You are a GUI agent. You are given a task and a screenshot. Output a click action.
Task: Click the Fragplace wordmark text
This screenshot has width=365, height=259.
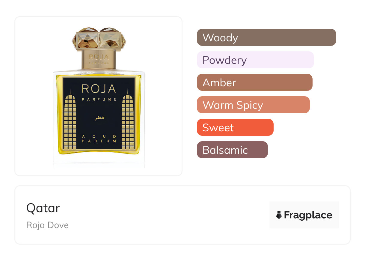click(308, 215)
